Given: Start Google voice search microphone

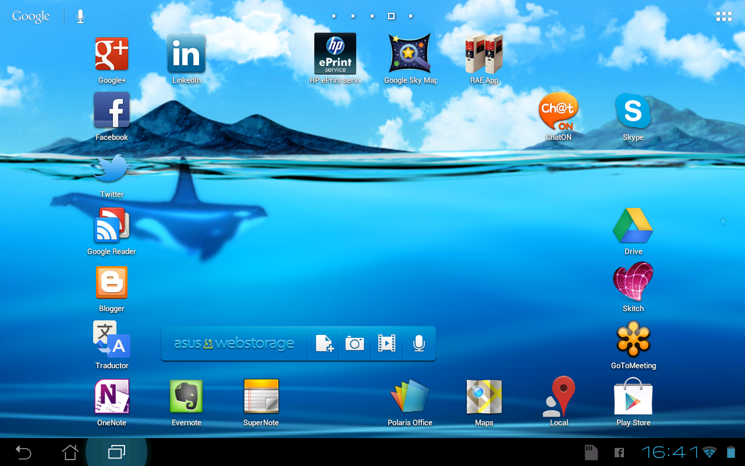Looking at the screenshot, I should 80,16.
